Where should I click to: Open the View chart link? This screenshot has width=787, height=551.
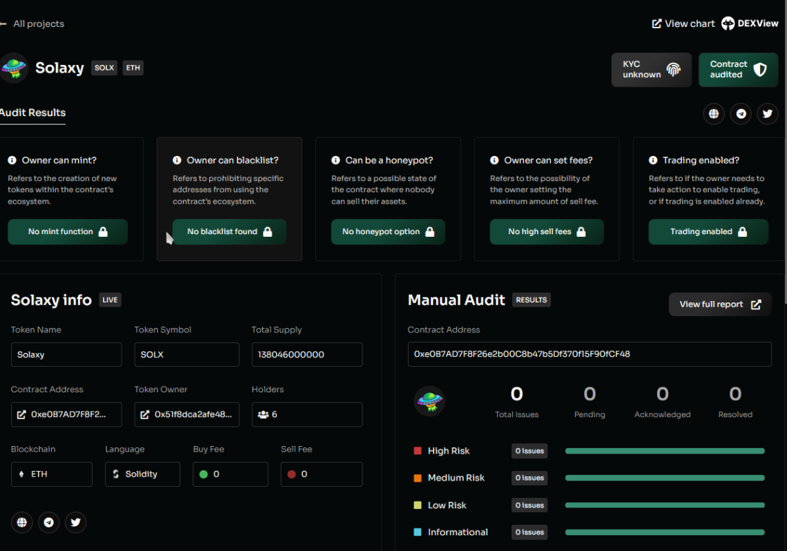tap(683, 23)
